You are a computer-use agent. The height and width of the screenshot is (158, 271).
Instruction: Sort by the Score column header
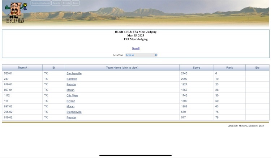(197, 68)
